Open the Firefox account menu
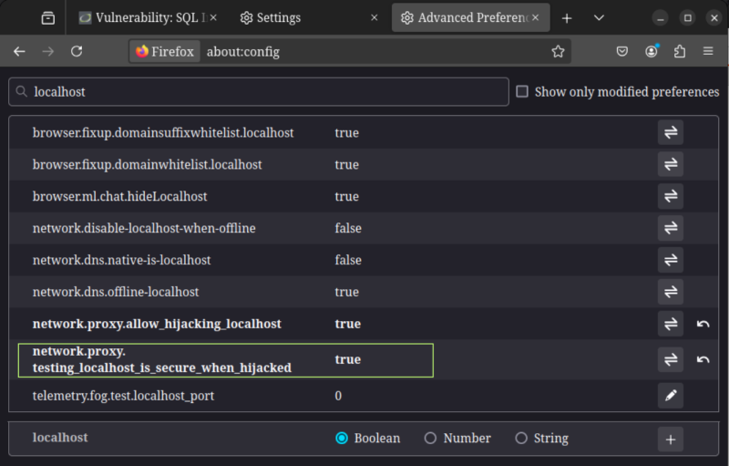 click(x=652, y=51)
